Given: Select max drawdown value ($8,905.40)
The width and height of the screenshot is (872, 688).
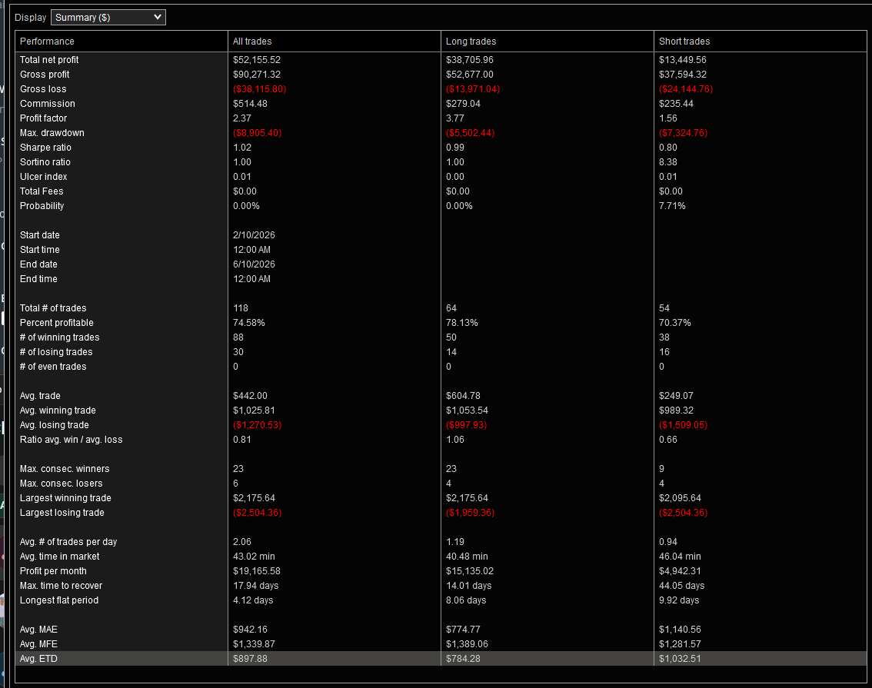Looking at the screenshot, I should click(x=257, y=133).
